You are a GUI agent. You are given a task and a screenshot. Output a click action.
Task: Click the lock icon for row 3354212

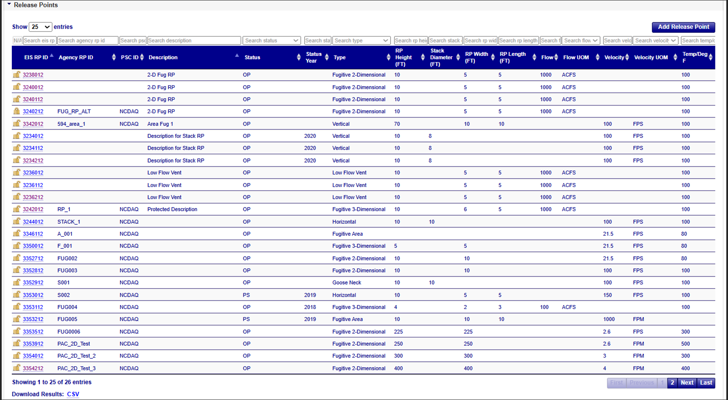tap(16, 367)
